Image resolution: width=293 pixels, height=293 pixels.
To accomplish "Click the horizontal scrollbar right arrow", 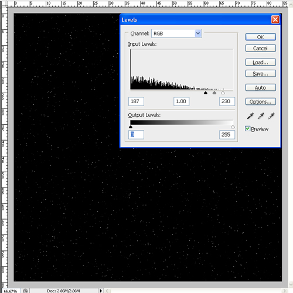I will 285,291.
